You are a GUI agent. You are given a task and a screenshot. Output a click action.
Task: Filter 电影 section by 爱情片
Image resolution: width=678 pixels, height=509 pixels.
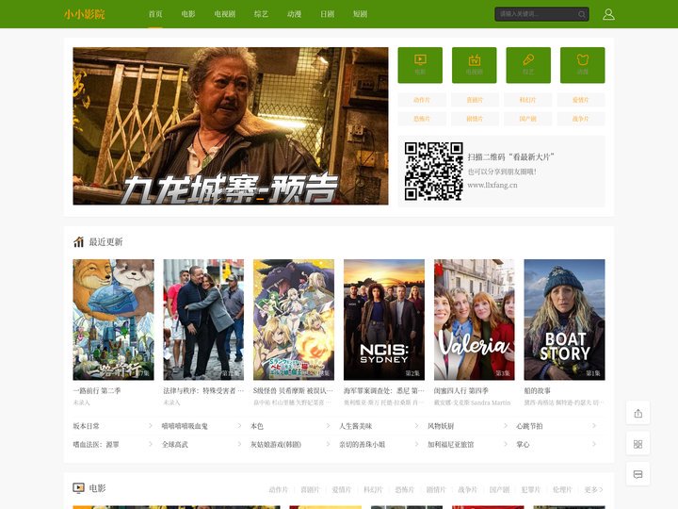[x=341, y=489]
